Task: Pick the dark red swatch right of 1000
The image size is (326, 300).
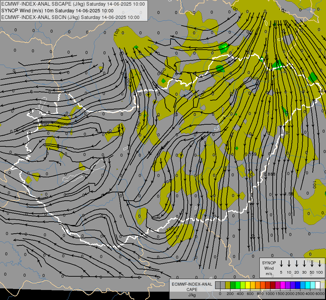Action: [273, 285]
